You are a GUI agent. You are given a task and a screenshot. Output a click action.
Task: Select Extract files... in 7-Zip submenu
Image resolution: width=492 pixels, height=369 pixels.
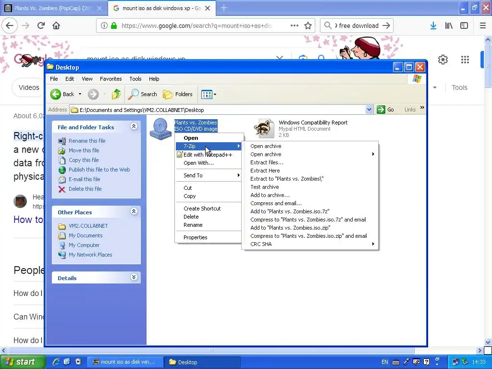(310, 162)
